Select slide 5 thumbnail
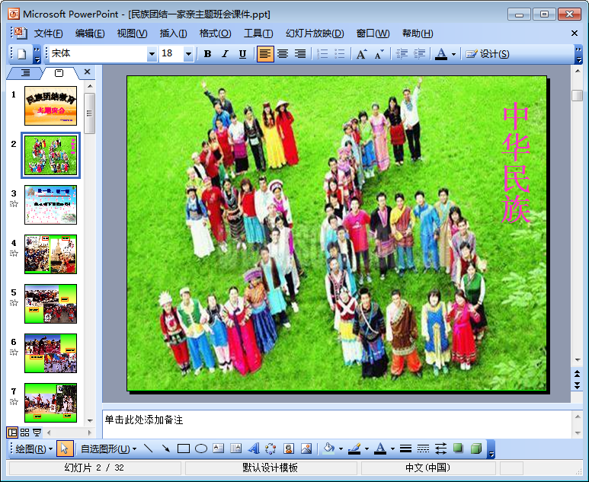589x482 pixels. pos(50,304)
